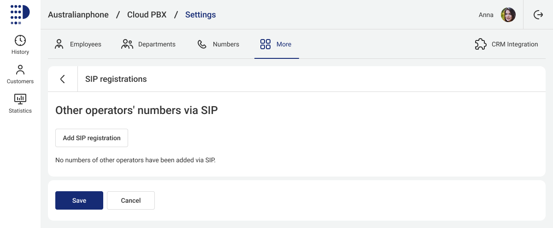The width and height of the screenshot is (553, 228).
Task: Click the logout arrow icon
Action: coord(538,15)
